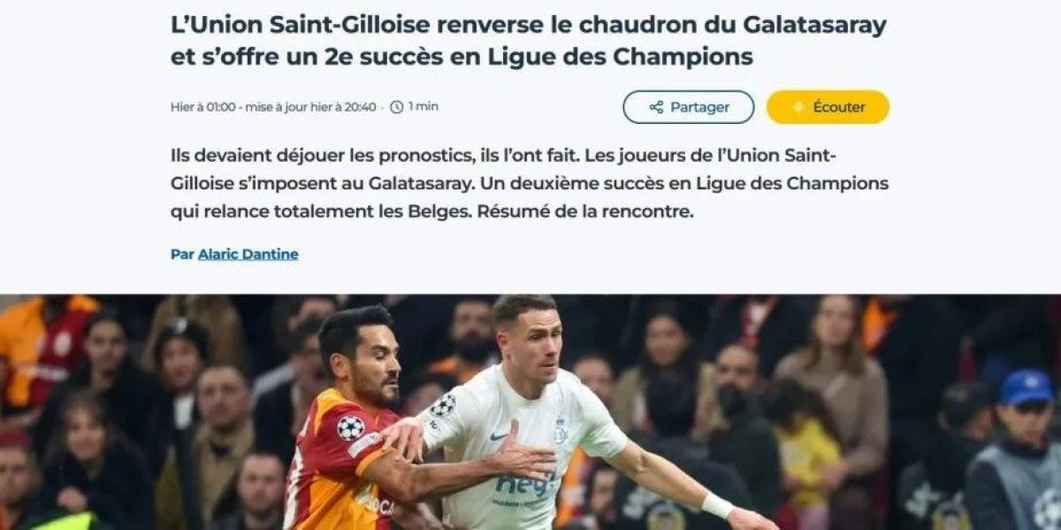Click the Hier à 01:00 publication time

coord(203,107)
